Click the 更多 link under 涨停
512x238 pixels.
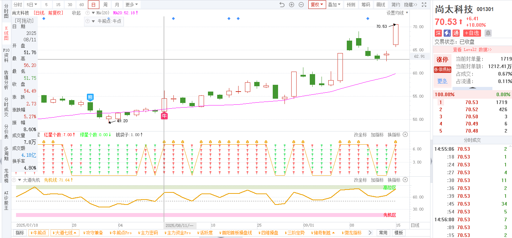(x=442, y=81)
